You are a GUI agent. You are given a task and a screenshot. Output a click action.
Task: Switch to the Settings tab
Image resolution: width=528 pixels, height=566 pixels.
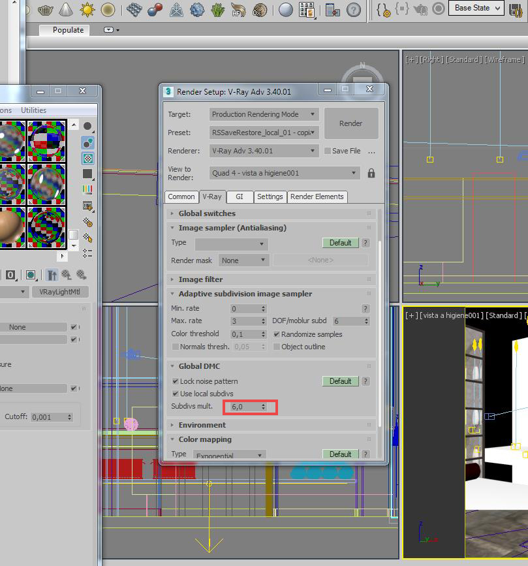coord(270,197)
